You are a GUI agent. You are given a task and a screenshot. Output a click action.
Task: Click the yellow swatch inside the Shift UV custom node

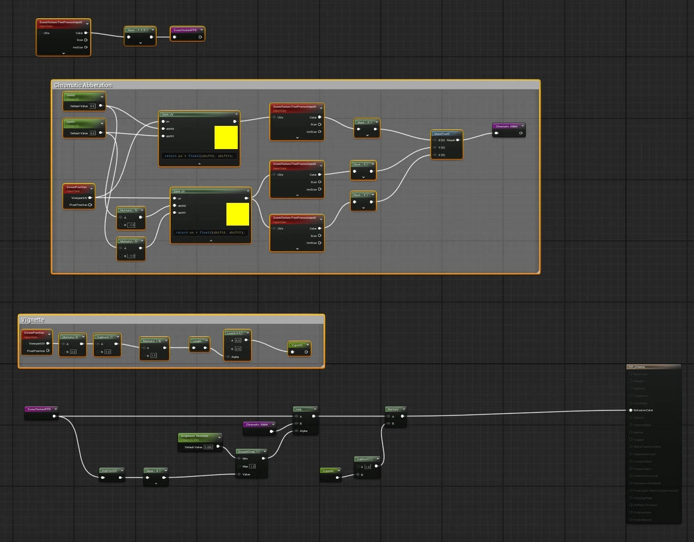(226, 137)
